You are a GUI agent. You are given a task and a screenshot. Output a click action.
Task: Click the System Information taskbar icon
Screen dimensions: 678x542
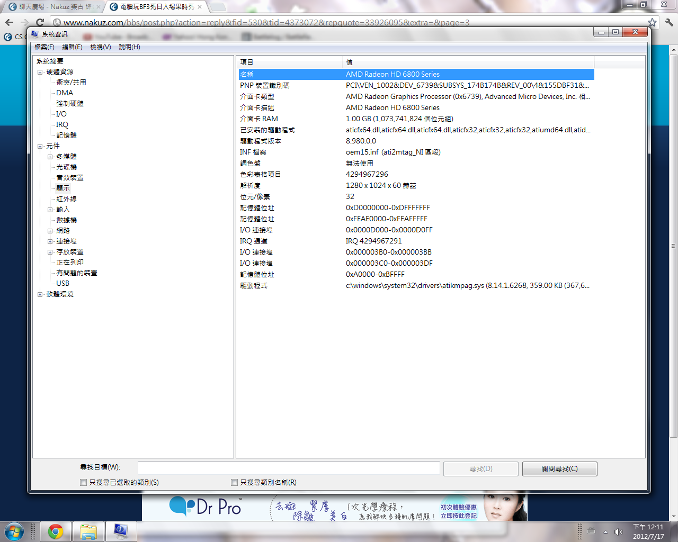point(121,531)
